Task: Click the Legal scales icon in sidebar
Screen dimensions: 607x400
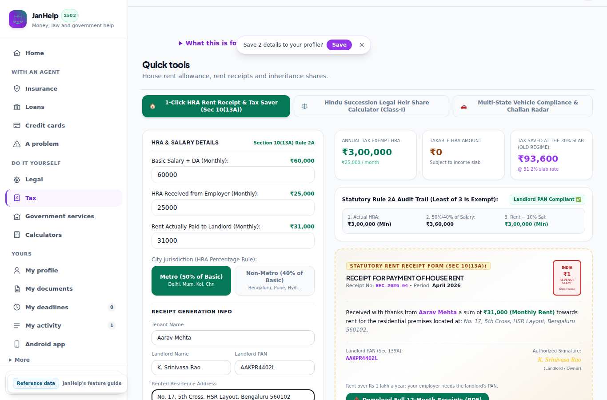Action: pos(17,179)
